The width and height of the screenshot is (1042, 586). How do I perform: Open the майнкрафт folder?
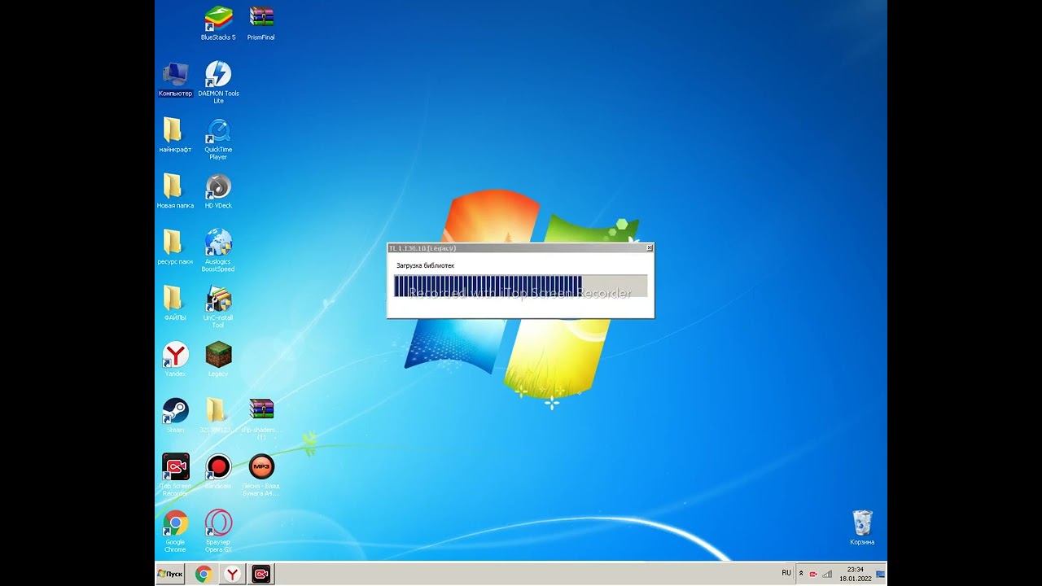(175, 135)
